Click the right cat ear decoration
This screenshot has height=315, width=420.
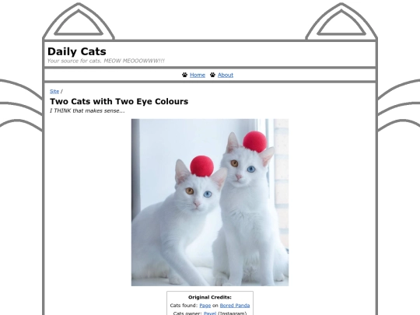341,22
